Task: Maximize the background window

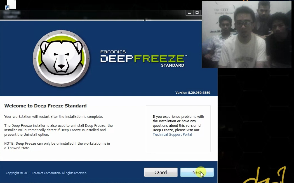Action: (197, 13)
